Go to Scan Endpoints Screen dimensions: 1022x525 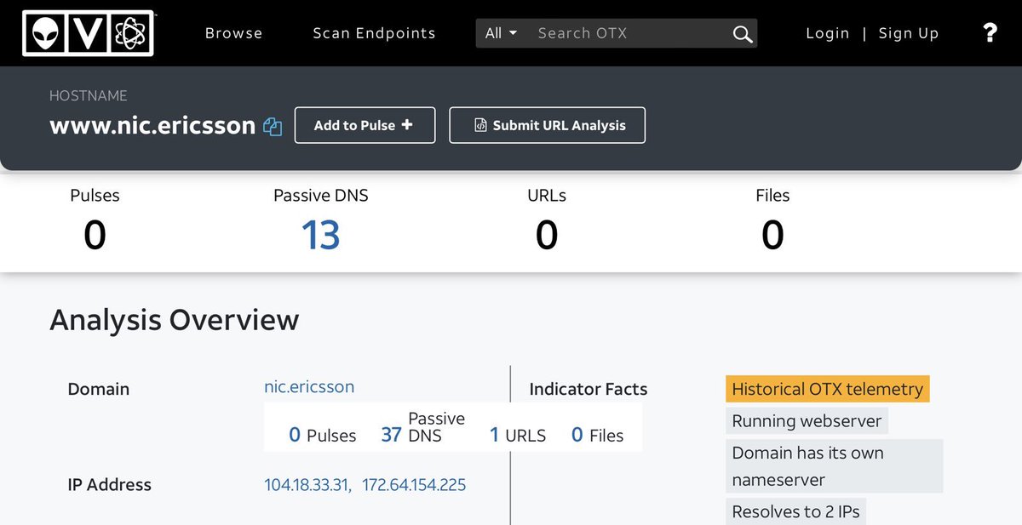click(x=374, y=33)
